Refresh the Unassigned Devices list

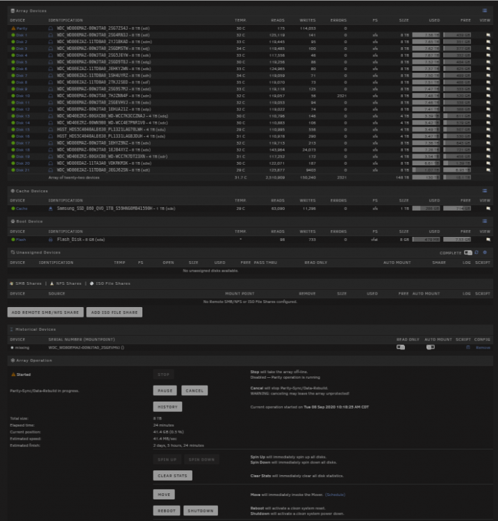coord(476,253)
